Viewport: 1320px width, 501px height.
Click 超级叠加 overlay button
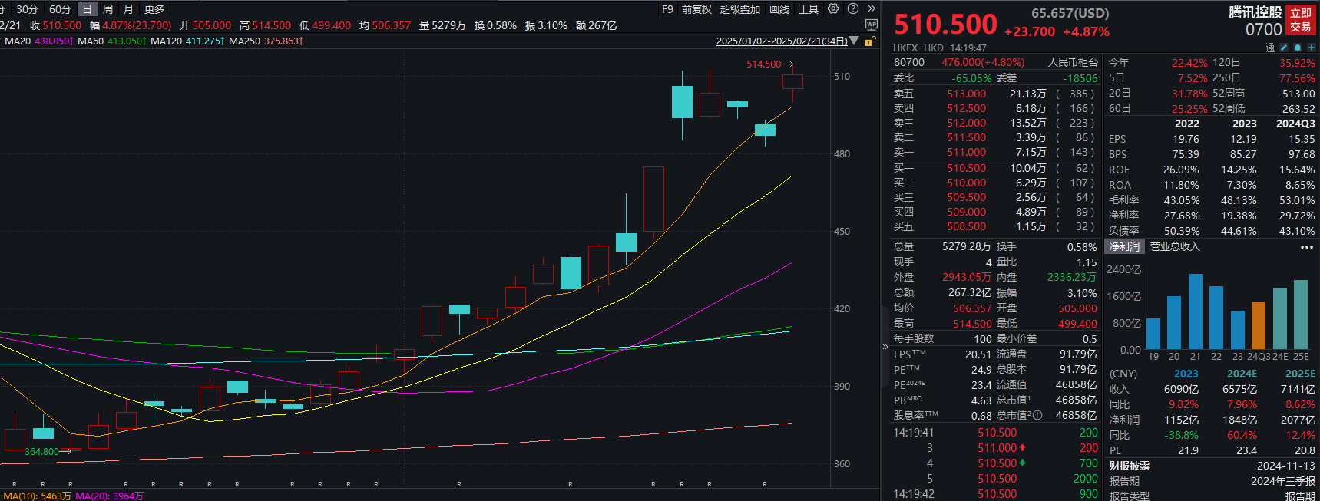(x=740, y=9)
